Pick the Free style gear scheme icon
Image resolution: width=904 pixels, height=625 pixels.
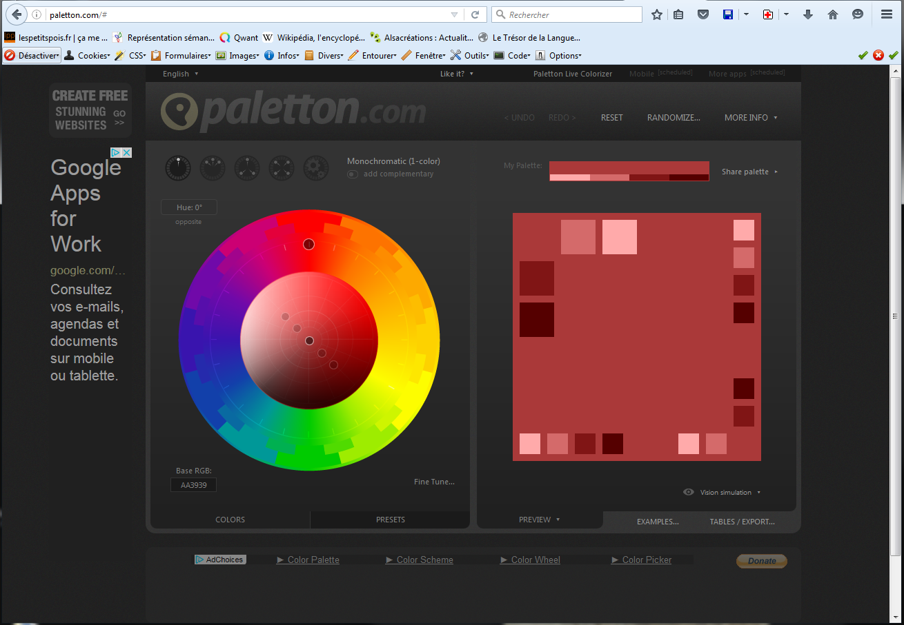[316, 167]
